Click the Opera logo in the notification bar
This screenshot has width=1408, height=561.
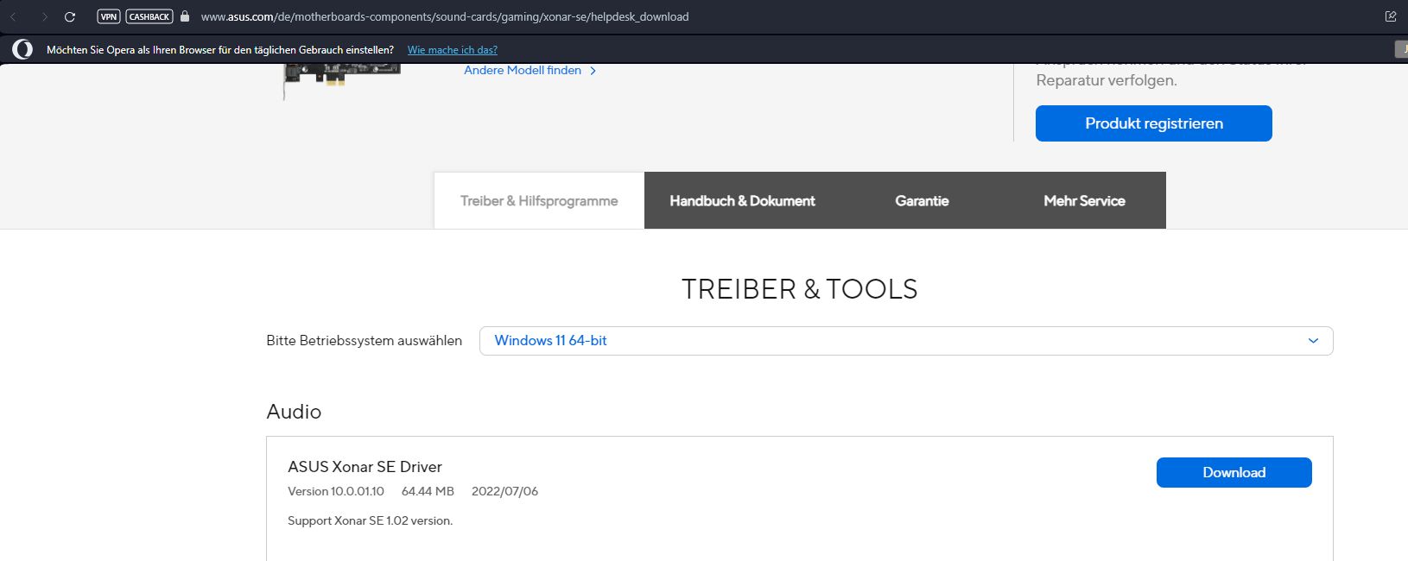click(x=22, y=50)
